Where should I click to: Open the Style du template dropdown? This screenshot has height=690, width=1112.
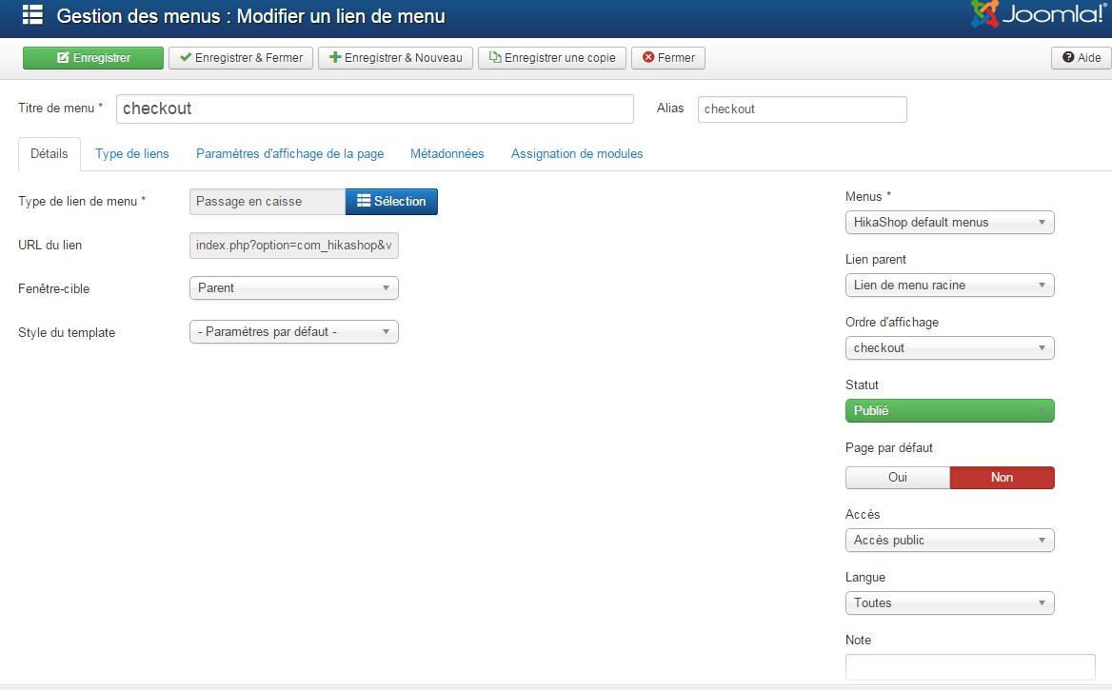tap(293, 332)
